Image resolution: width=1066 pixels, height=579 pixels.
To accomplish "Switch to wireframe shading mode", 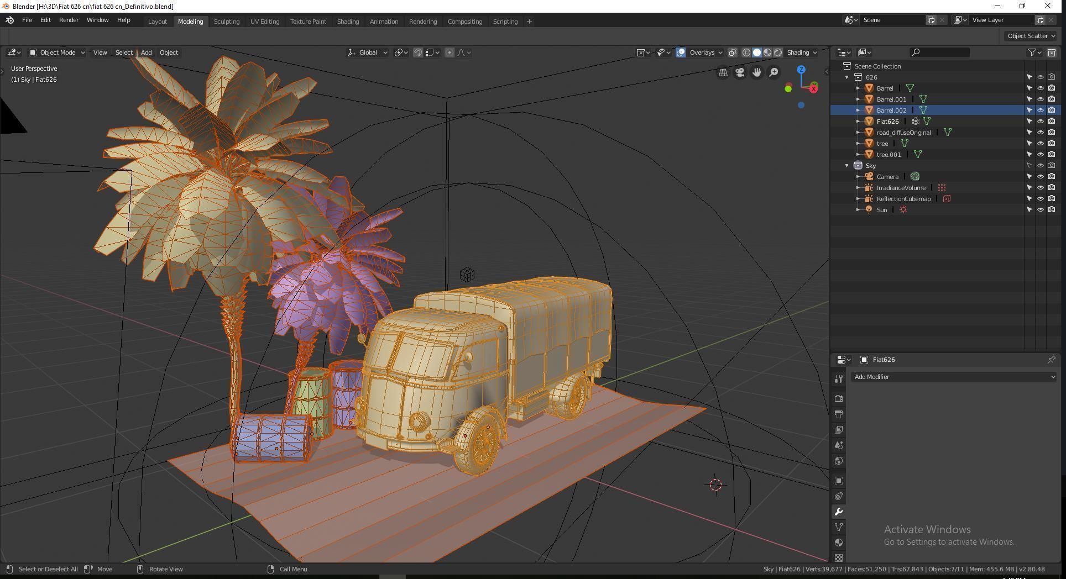I will [746, 52].
